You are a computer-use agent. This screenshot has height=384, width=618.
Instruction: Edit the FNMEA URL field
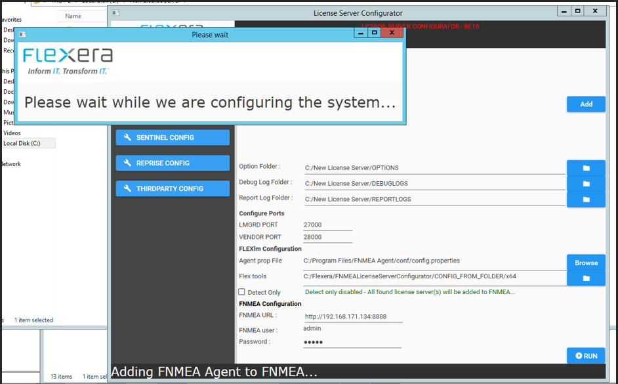tap(348, 316)
